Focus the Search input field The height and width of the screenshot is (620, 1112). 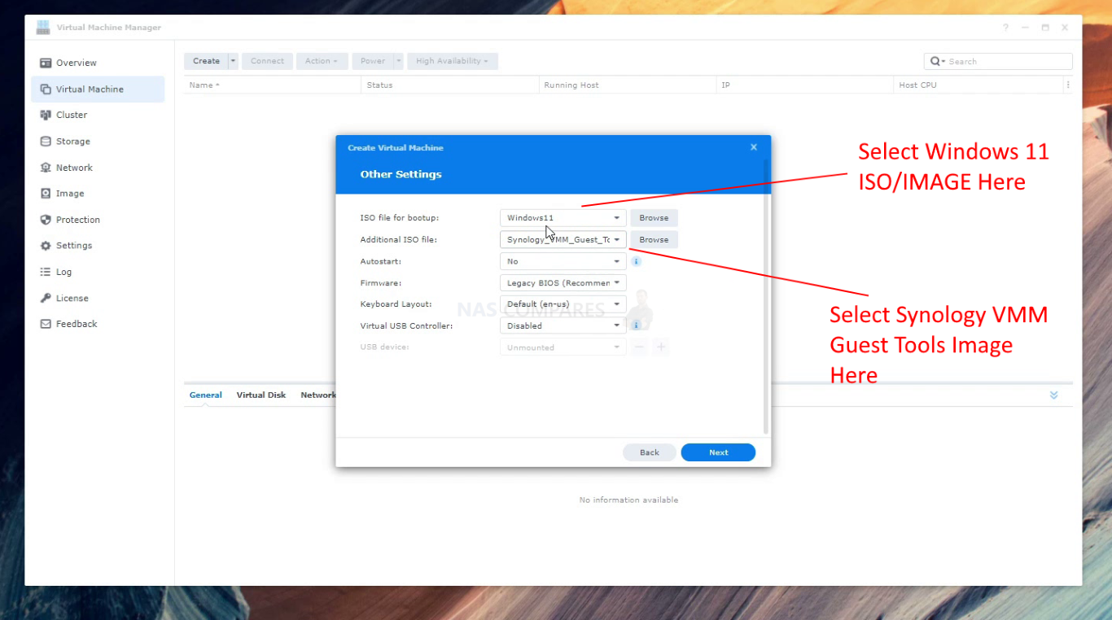point(1008,62)
